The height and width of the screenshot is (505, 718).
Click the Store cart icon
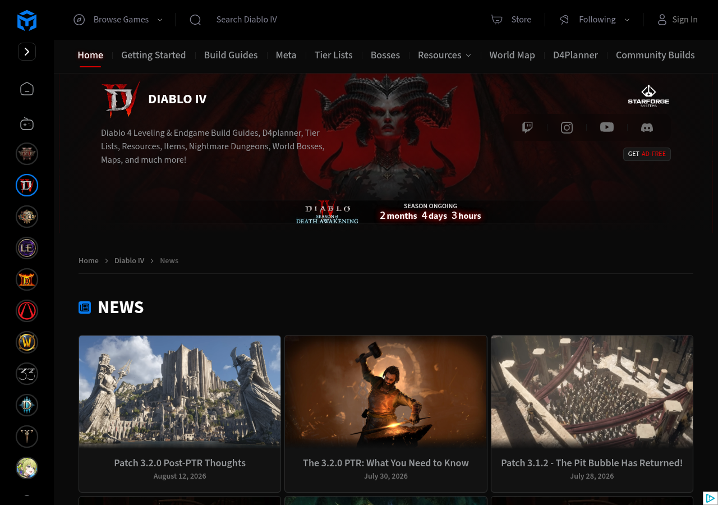coord(497,20)
